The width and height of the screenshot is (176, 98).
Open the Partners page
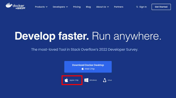119,7
